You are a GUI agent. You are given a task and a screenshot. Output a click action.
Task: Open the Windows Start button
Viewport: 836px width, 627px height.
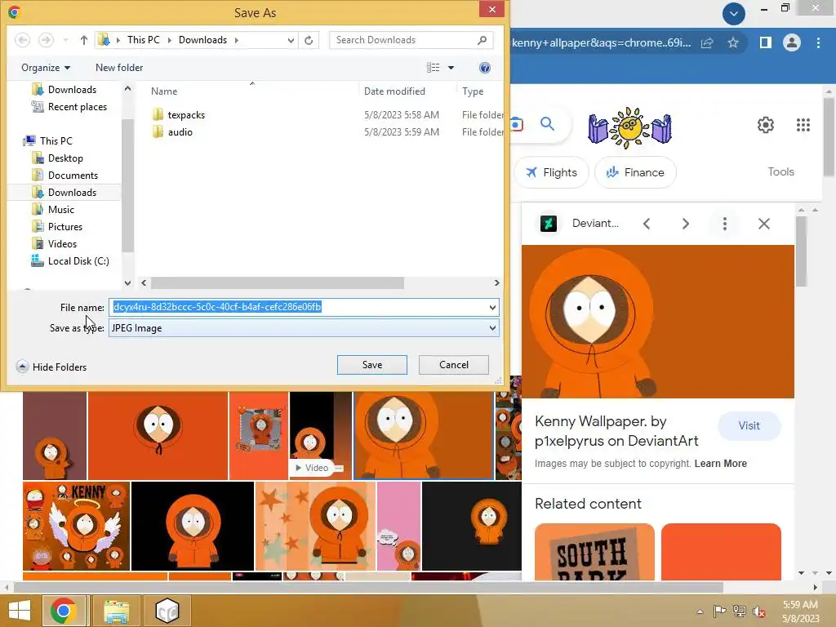click(x=20, y=611)
